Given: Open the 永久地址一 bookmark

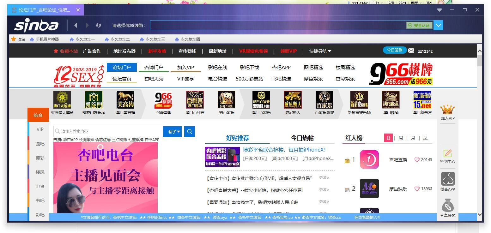Looking at the screenshot, I should pyautogui.click(x=83, y=39).
